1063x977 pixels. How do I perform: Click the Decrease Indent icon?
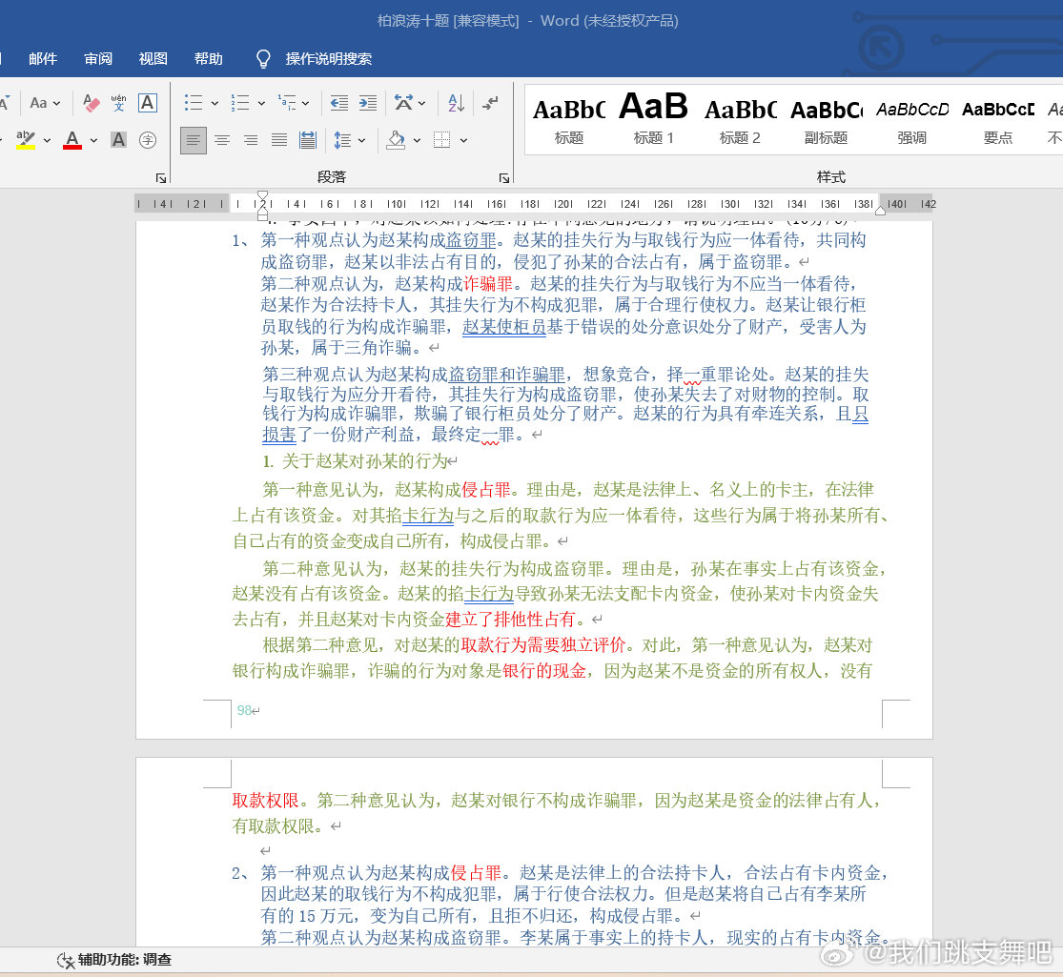tap(339, 103)
